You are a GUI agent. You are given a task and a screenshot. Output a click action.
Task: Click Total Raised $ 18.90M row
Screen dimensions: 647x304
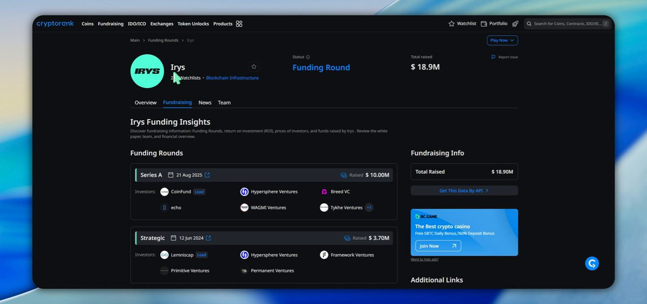coord(464,172)
